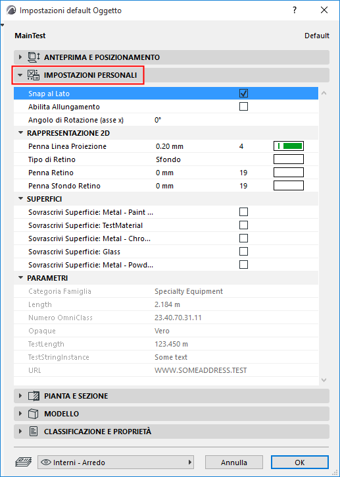Select the Numero OmniClass row
The image size is (340, 477).
166,318
